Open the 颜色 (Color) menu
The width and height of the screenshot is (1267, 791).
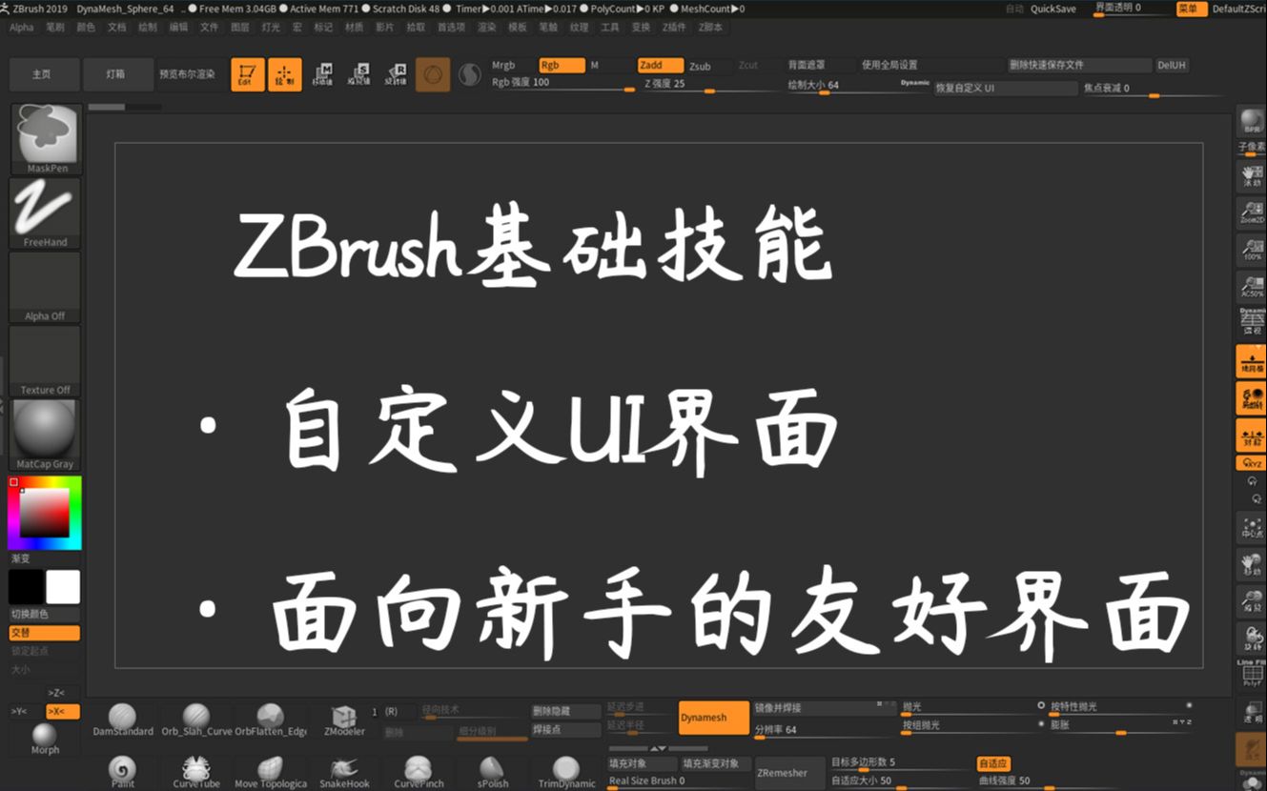[86, 28]
